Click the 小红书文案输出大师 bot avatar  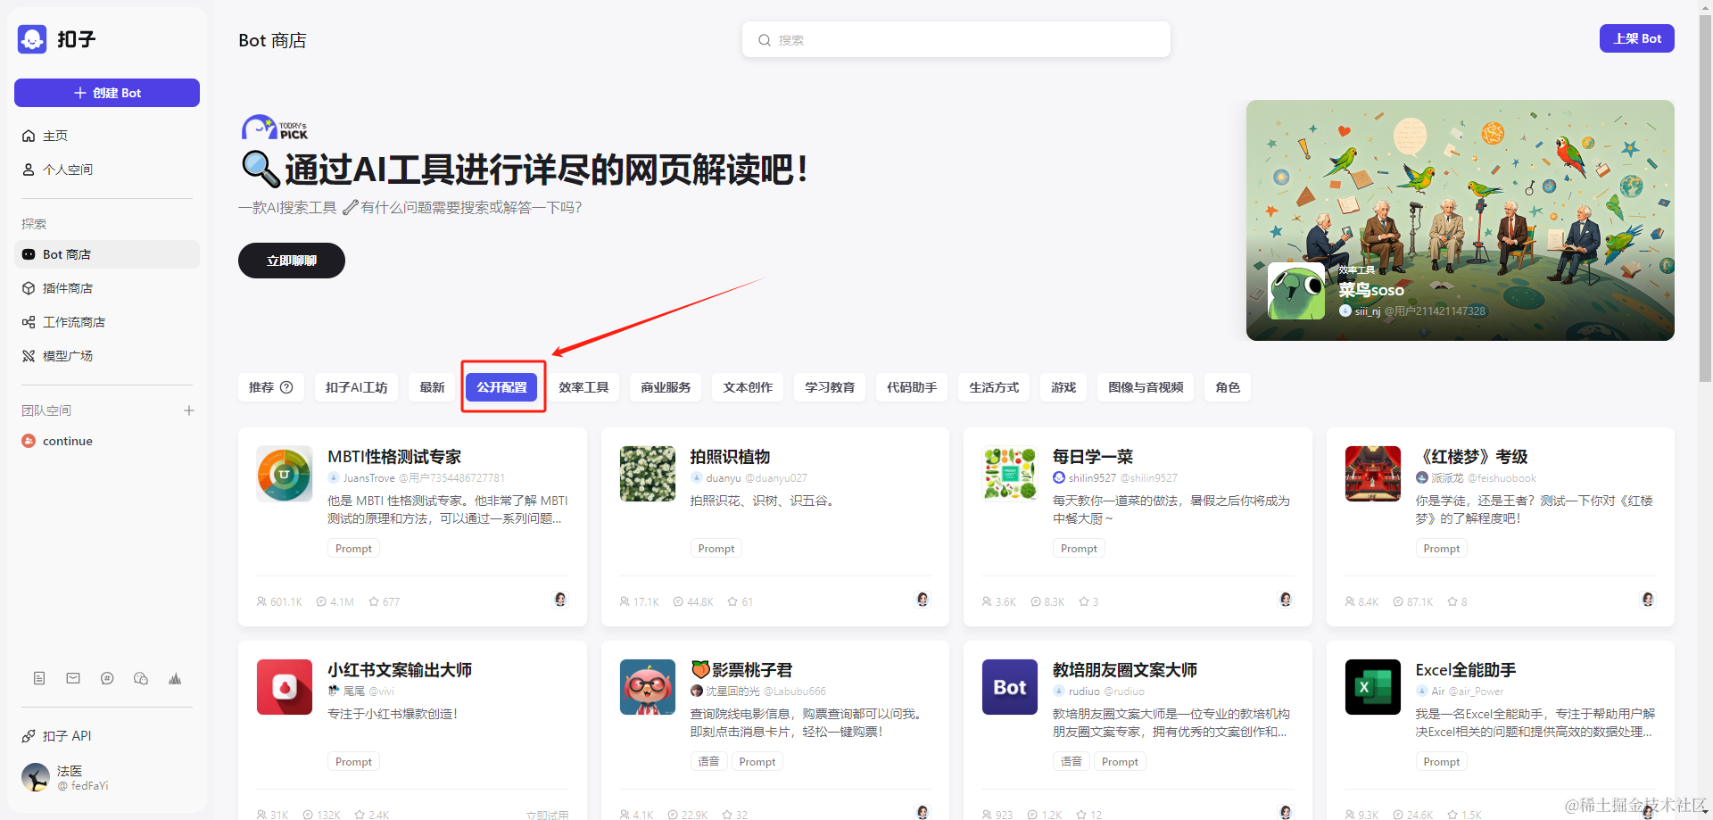click(x=285, y=687)
